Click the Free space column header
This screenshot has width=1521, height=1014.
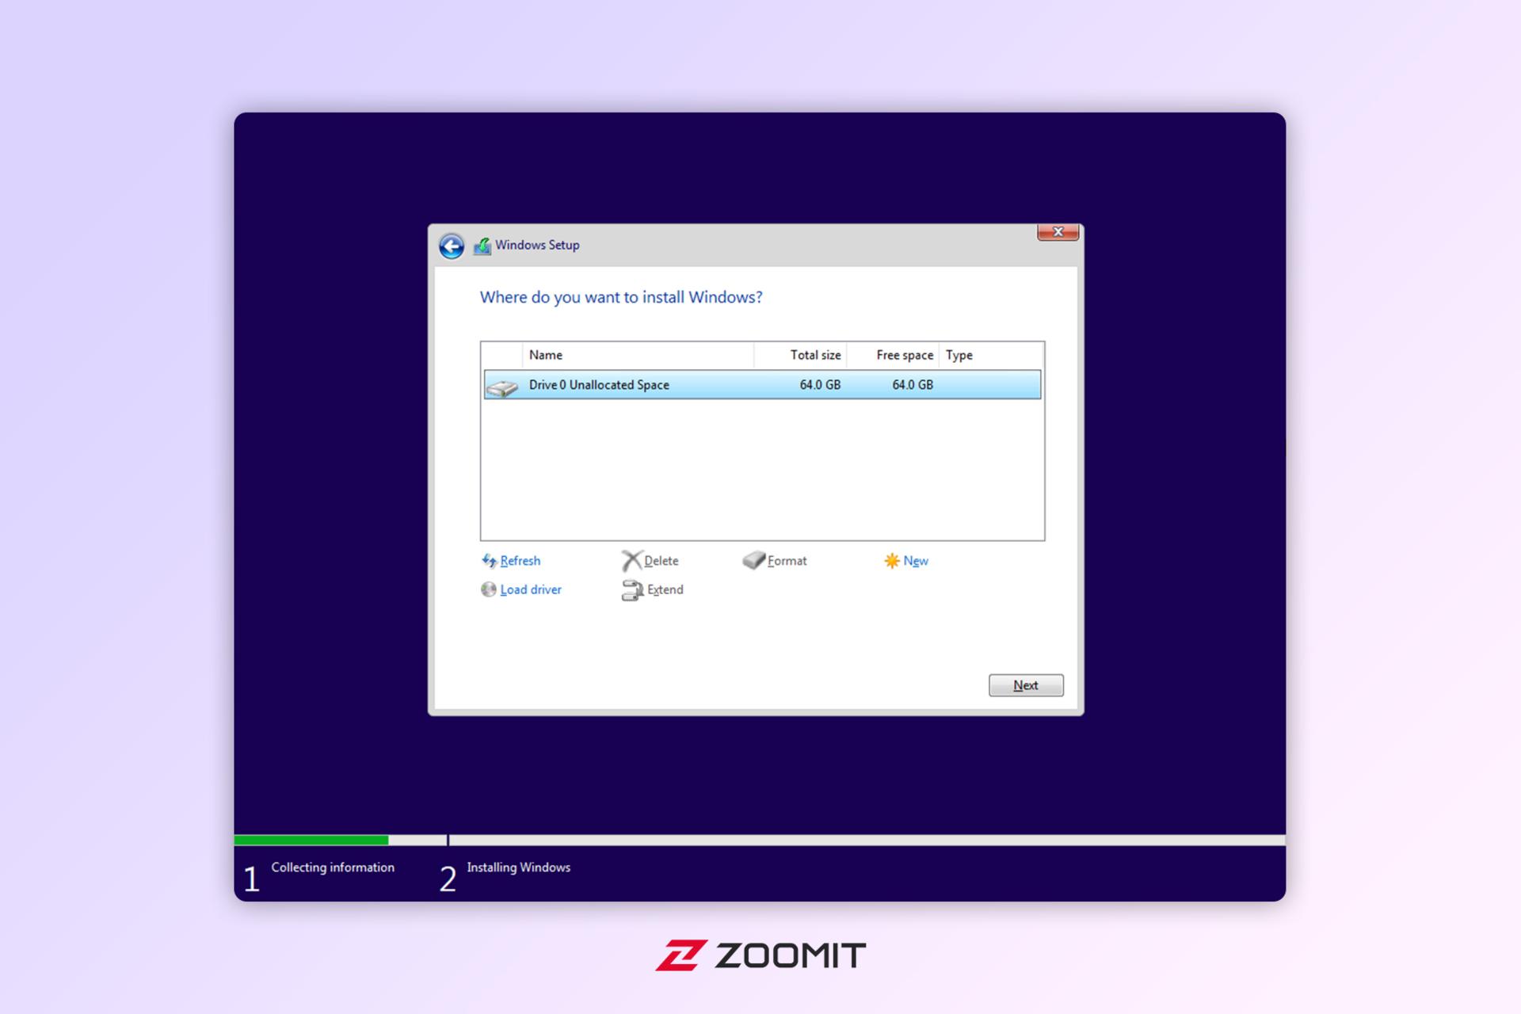click(x=893, y=355)
